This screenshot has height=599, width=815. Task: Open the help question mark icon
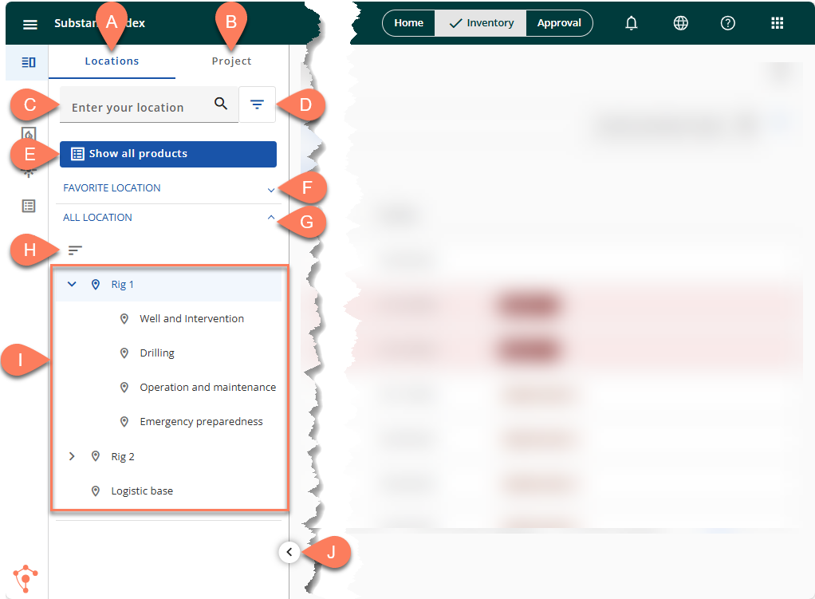[x=727, y=23]
